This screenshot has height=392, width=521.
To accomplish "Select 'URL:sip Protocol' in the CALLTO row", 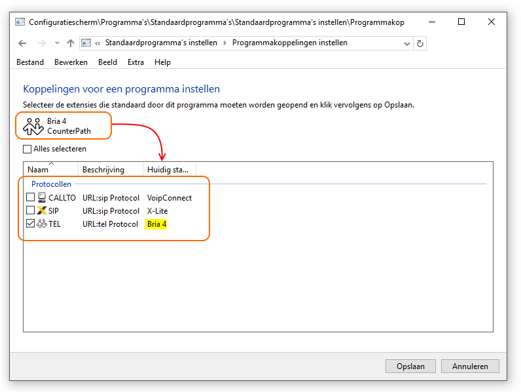I will (111, 198).
